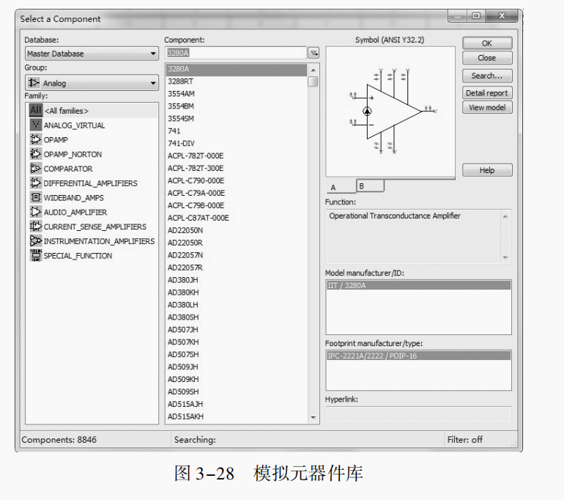Select component ACPL-C79B-000E
The width and height of the screenshot is (564, 500).
(237, 205)
